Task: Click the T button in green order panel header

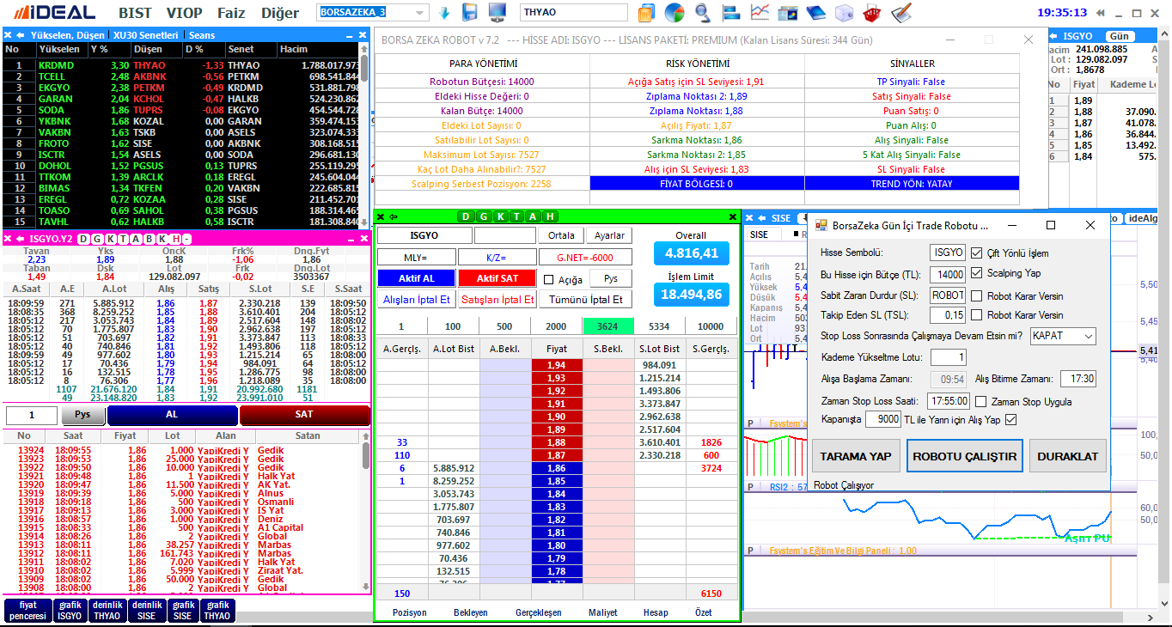Action: coord(517,216)
